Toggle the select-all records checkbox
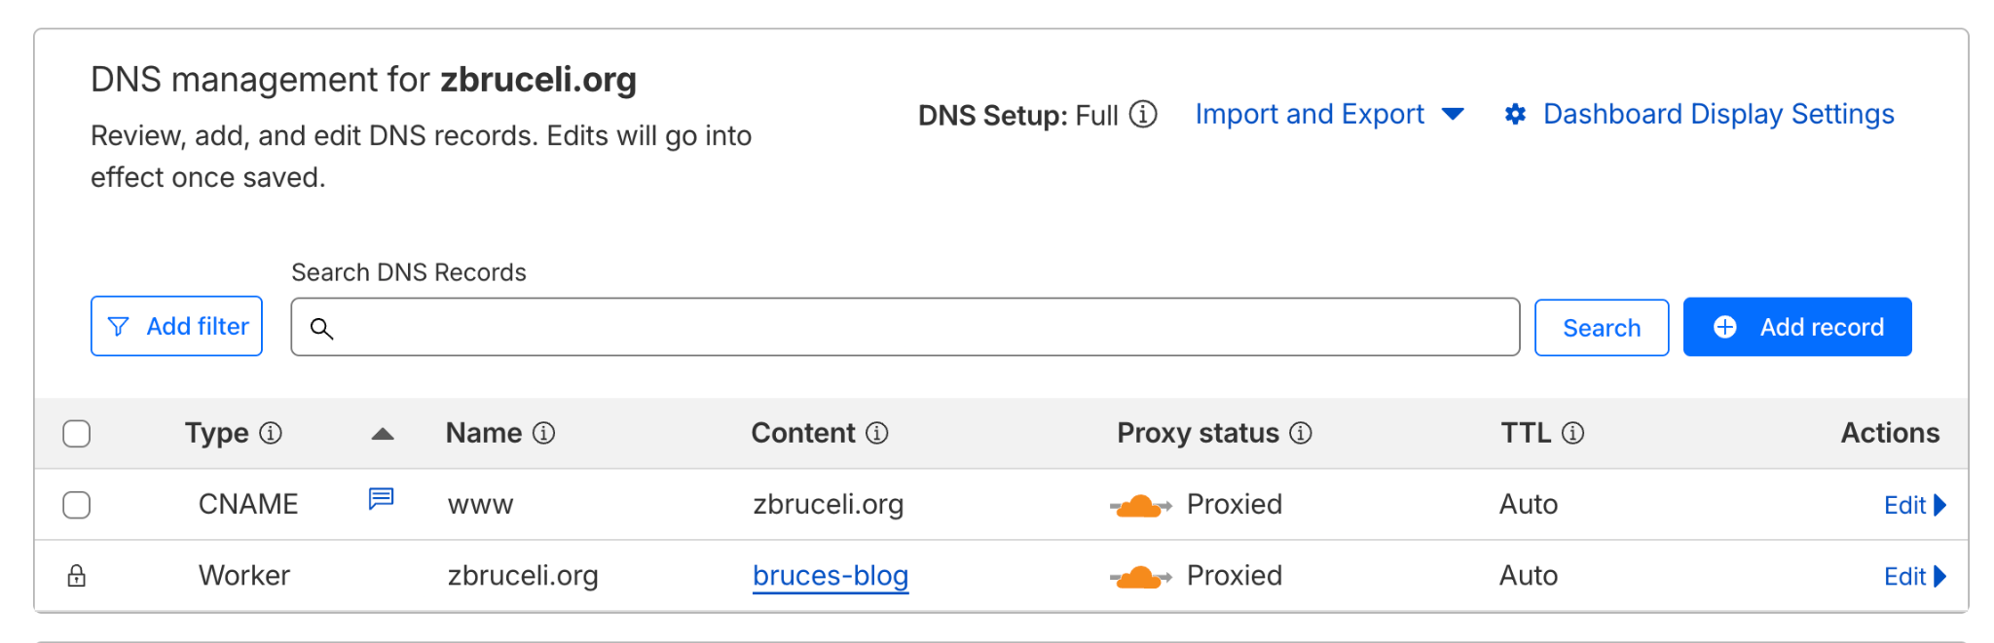This screenshot has width=1994, height=643. coord(77,433)
